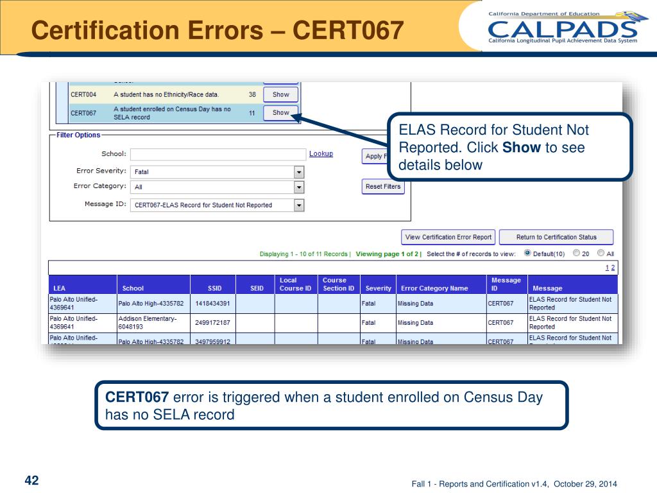Click into the School input field
Image resolution: width=657 pixels, height=493 pixels.
click(218, 154)
